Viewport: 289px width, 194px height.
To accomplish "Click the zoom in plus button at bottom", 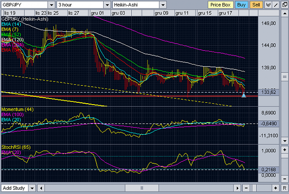I will click(276, 188).
